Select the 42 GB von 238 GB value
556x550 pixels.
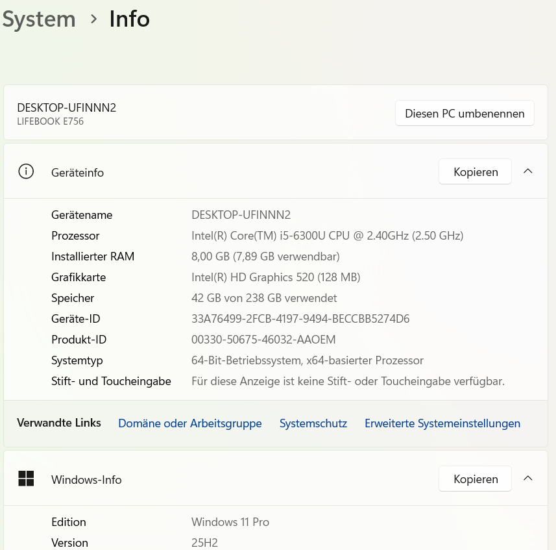[264, 297]
